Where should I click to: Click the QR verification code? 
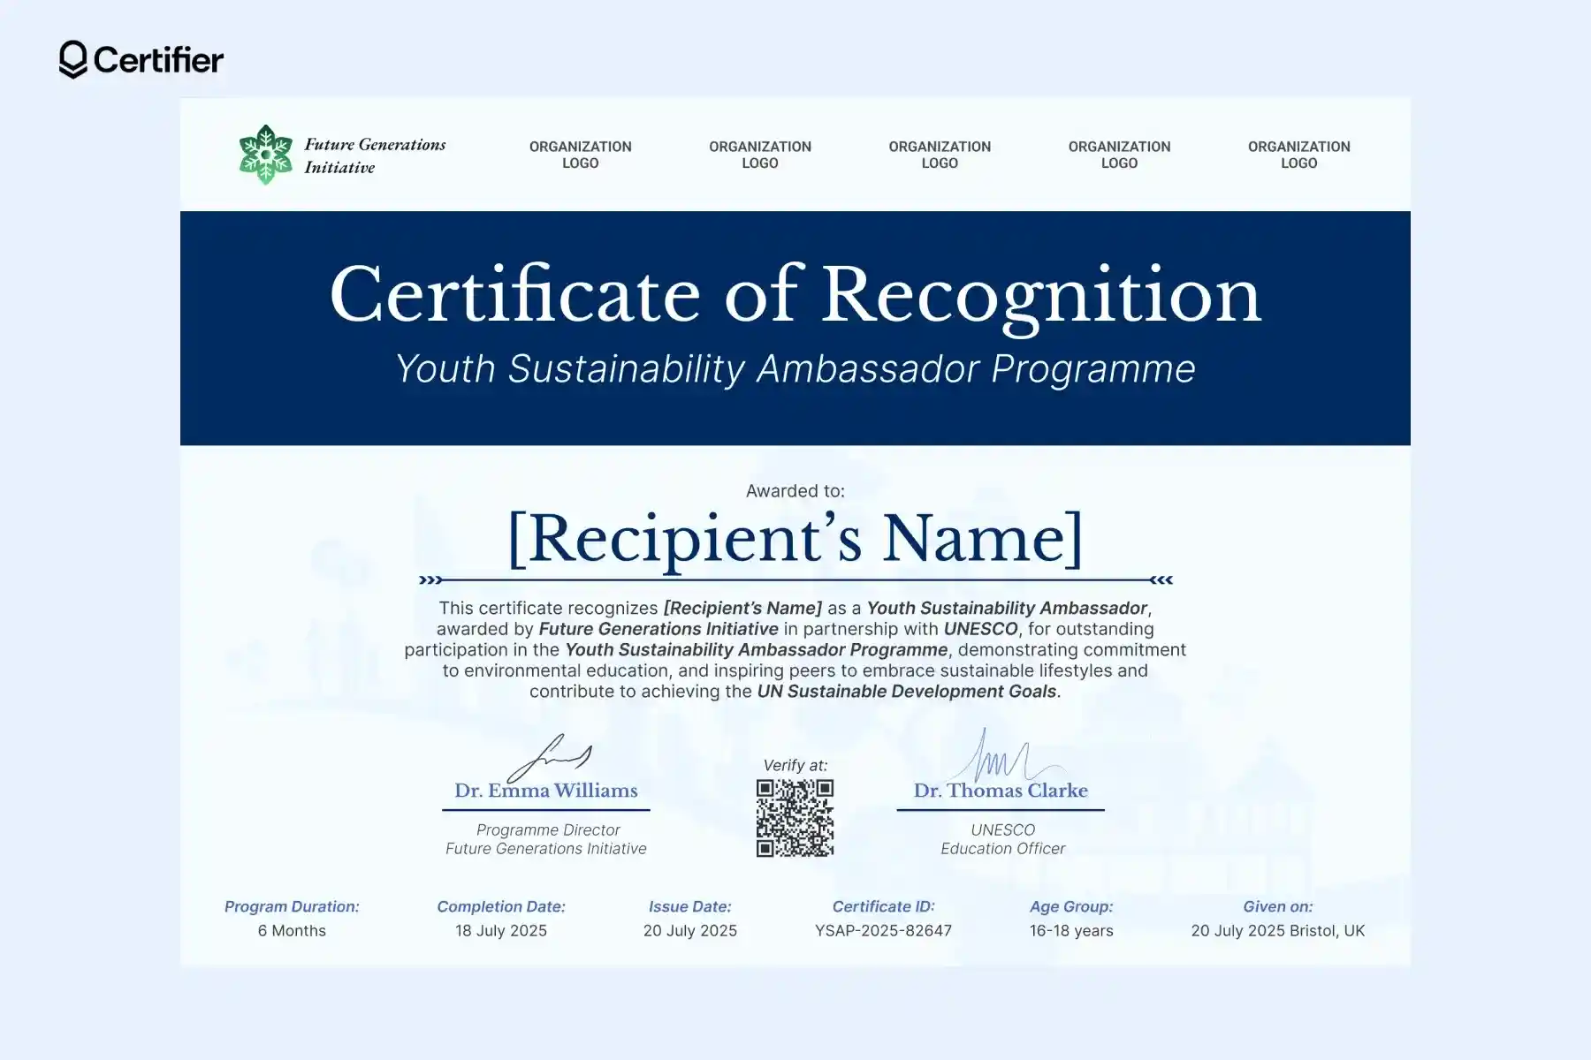pos(794,818)
